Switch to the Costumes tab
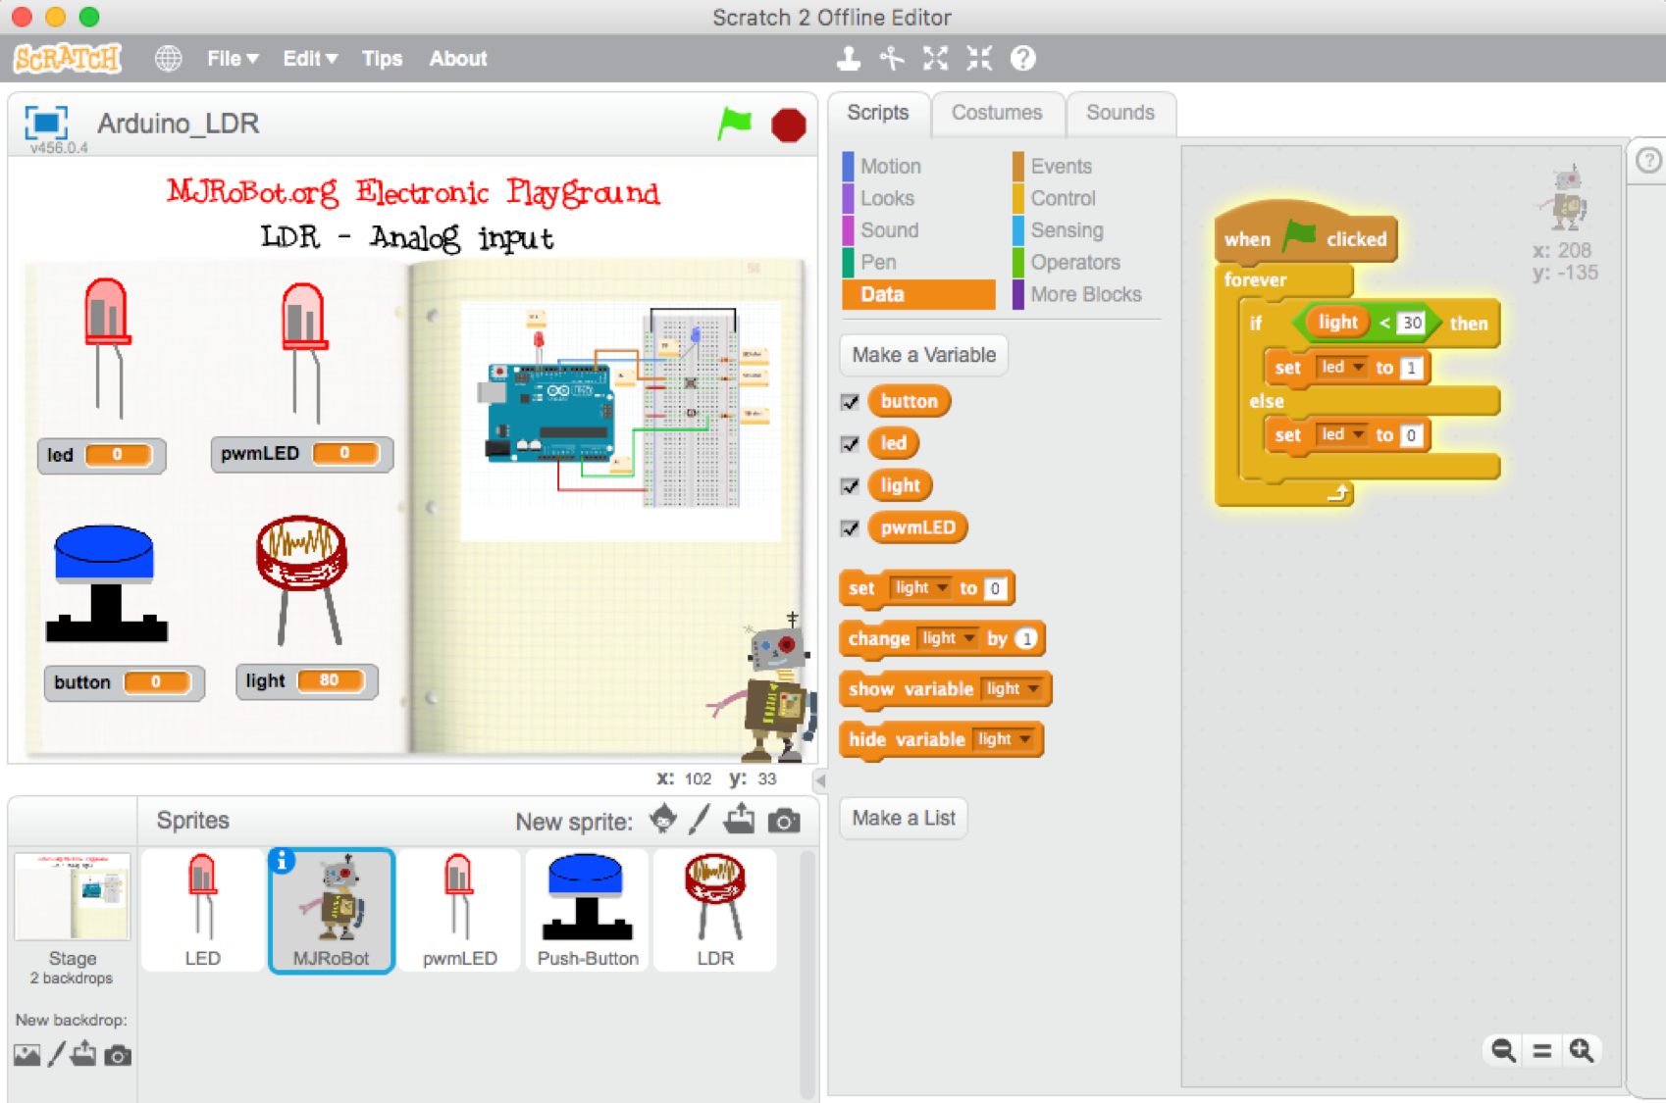This screenshot has height=1103, width=1666. point(997,113)
